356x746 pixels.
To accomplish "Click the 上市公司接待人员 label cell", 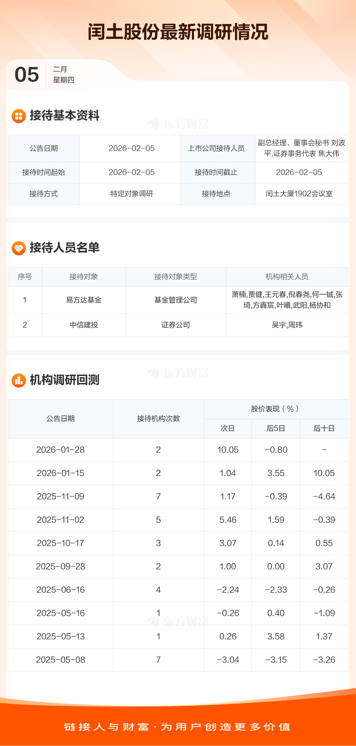I will pos(218,148).
